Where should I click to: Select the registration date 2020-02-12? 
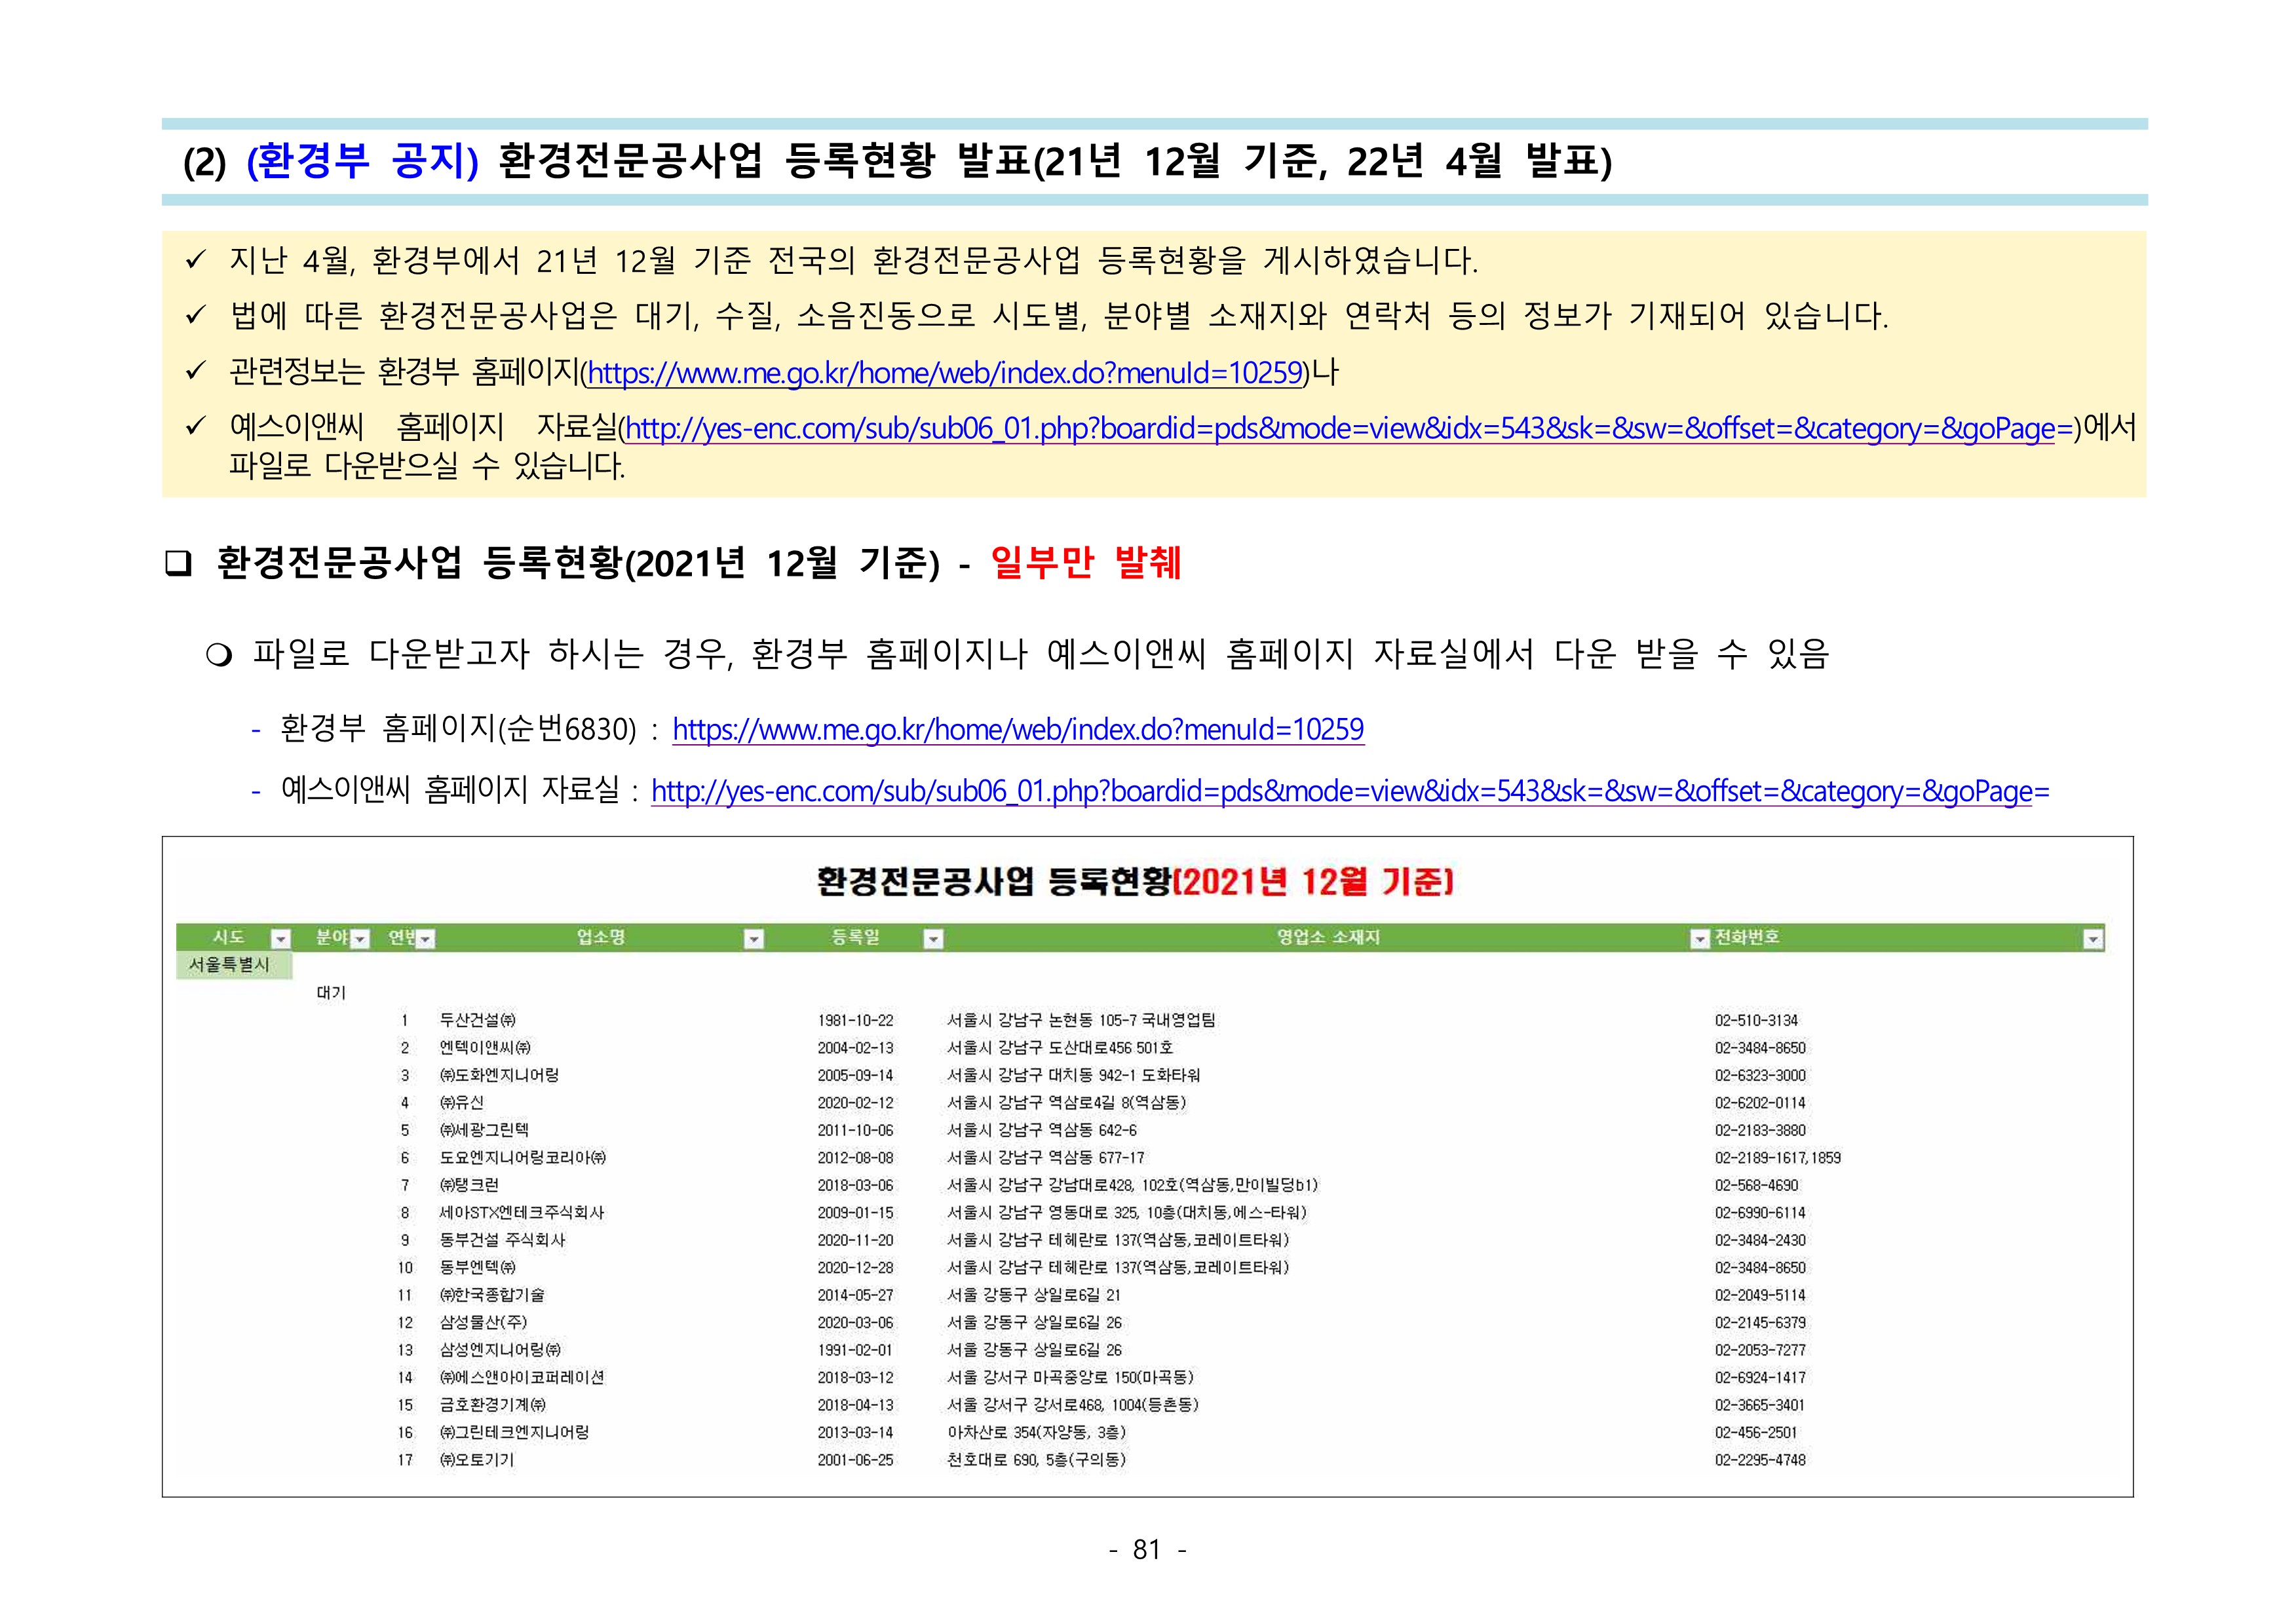pos(855,1103)
